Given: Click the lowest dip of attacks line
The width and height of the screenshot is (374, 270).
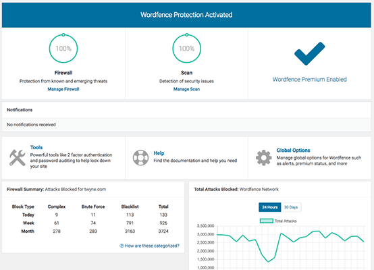Looking at the screenshot, I should point(268,262).
